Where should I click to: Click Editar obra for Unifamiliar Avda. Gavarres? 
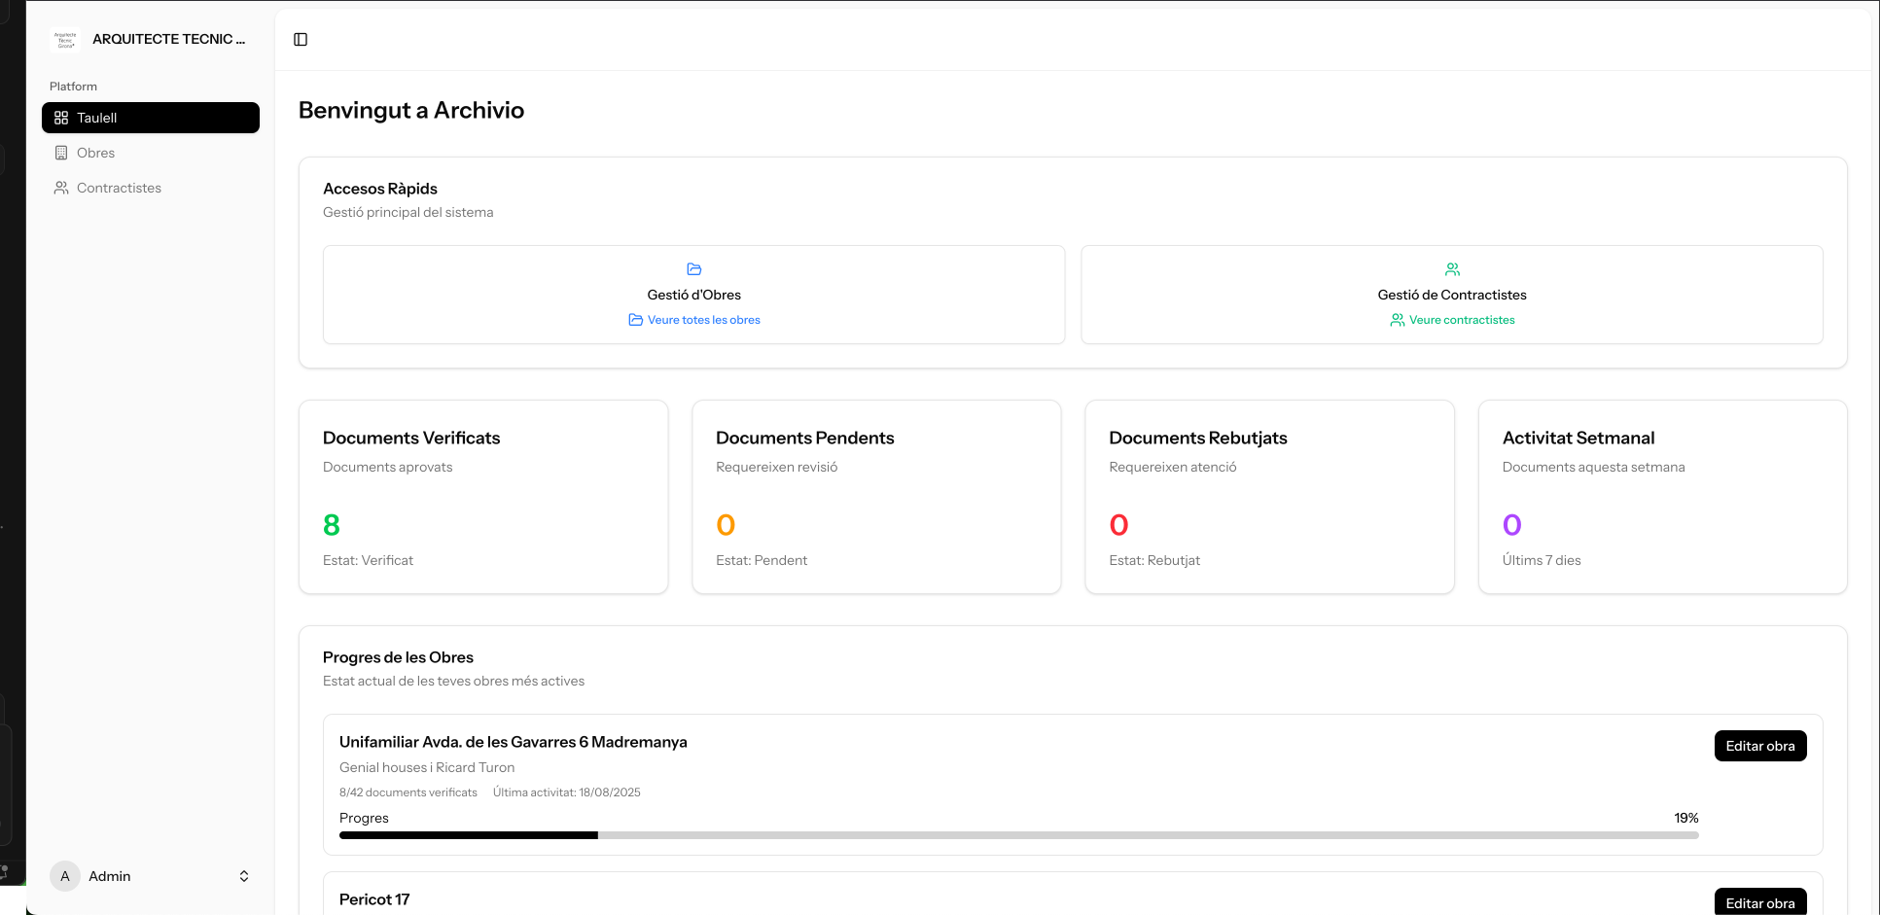pos(1760,746)
